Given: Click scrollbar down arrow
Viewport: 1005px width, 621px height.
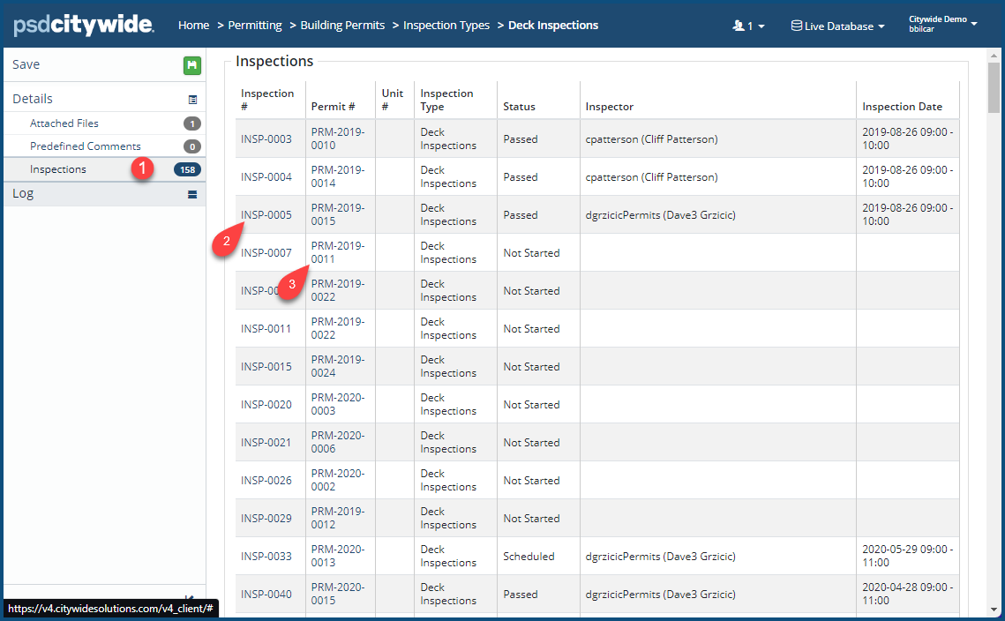Looking at the screenshot, I should 994,610.
